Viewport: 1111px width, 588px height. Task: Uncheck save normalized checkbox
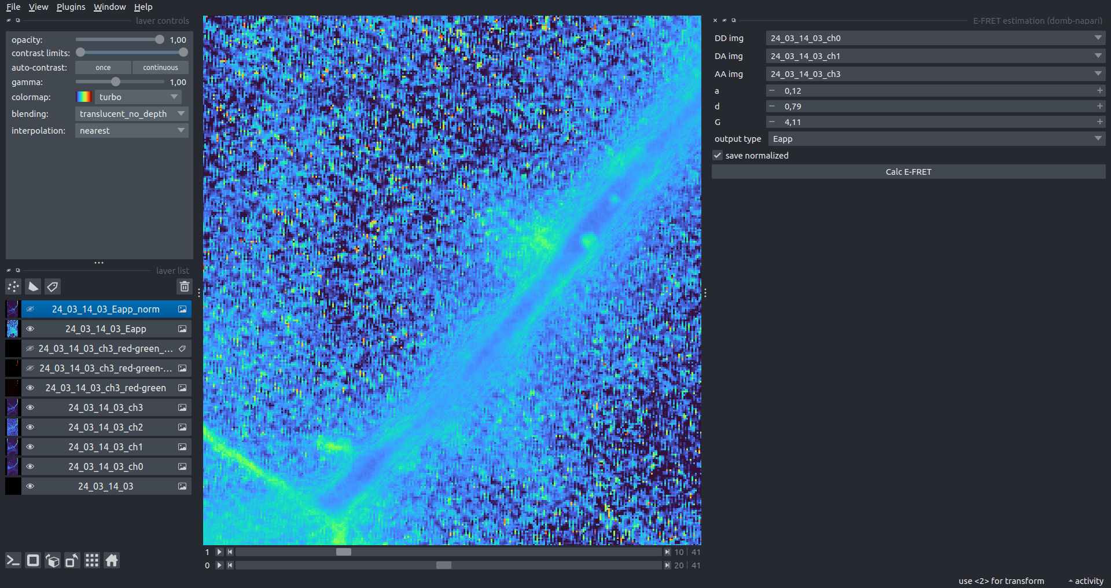(x=718, y=156)
